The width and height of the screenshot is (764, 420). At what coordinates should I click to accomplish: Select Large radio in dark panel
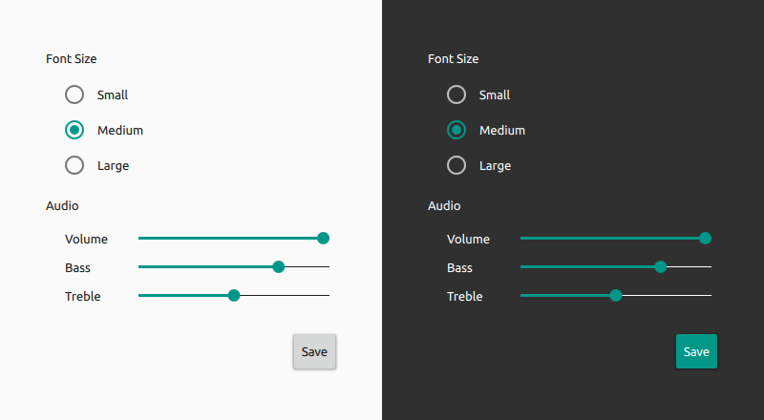[456, 165]
